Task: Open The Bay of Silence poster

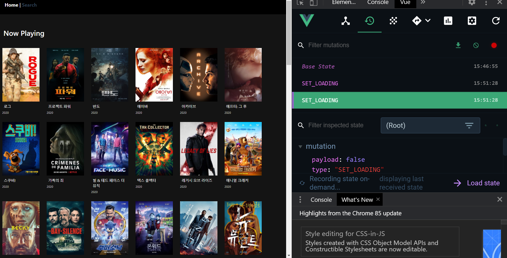Action: click(65, 228)
